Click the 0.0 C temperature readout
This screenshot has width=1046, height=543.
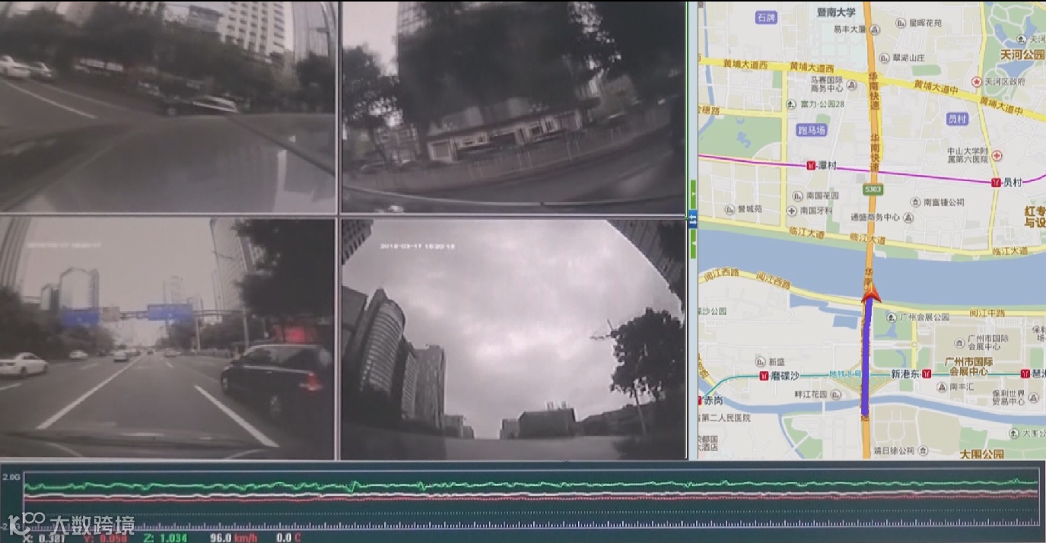[288, 538]
